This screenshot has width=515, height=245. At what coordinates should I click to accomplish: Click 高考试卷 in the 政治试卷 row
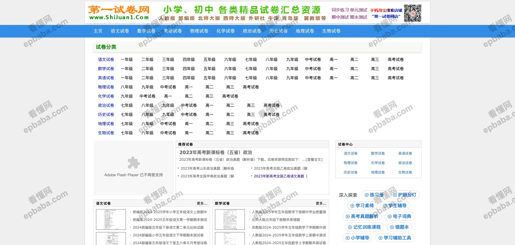tap(272, 105)
